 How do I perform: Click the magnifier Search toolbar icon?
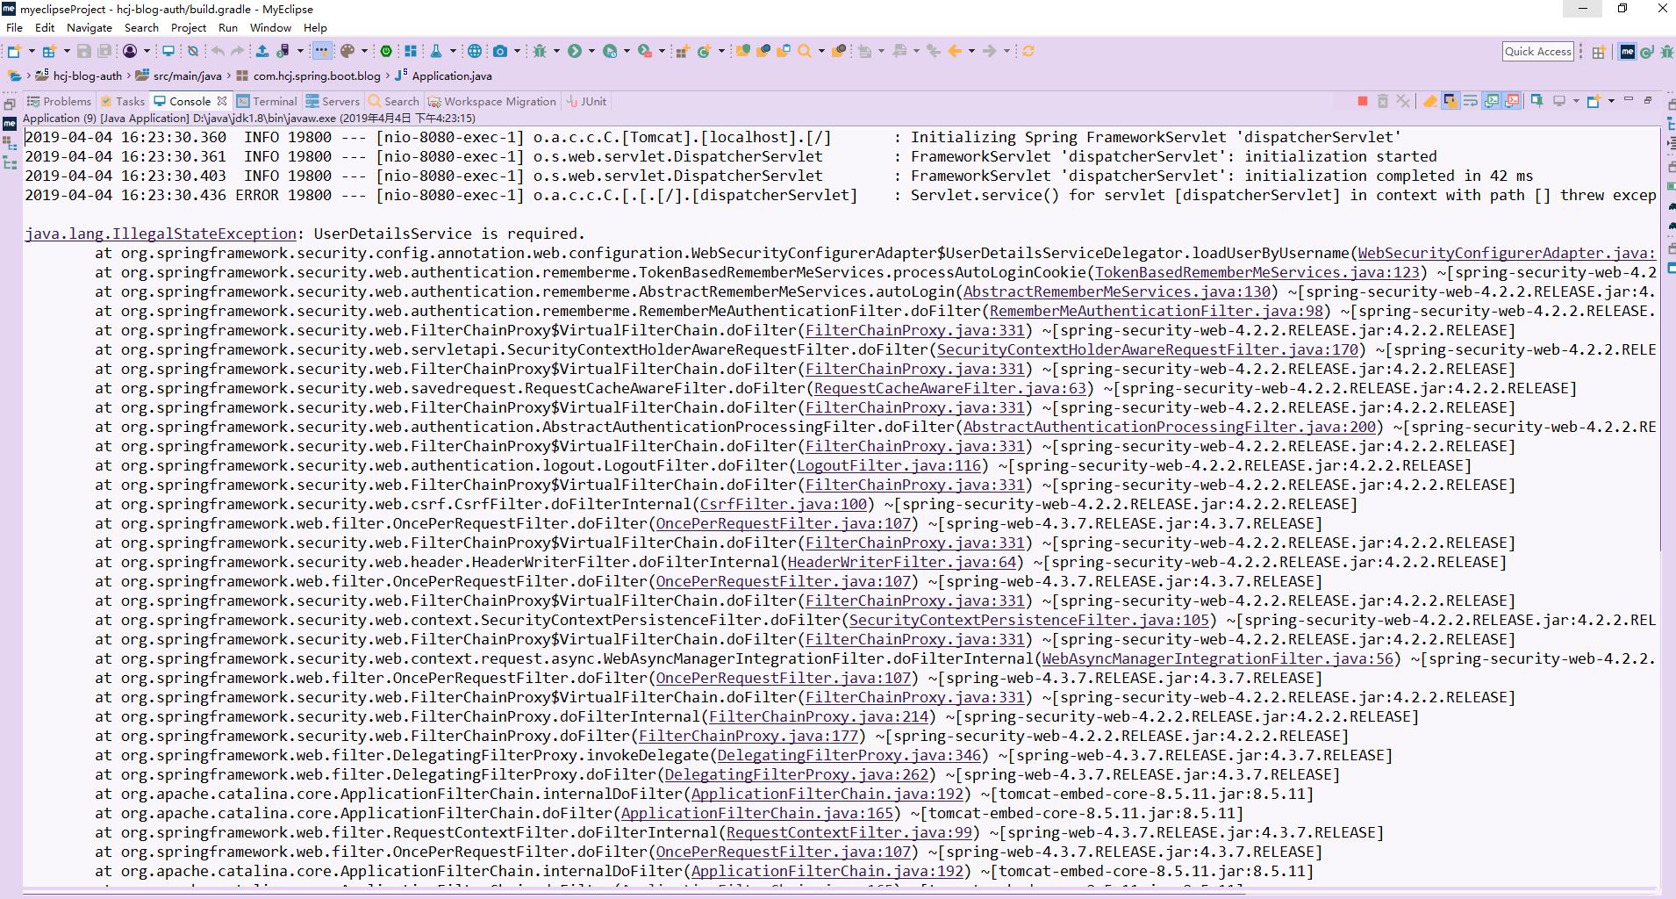[805, 52]
